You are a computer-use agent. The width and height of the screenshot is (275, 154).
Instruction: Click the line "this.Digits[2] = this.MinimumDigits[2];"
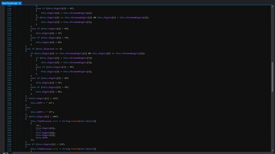67,13
